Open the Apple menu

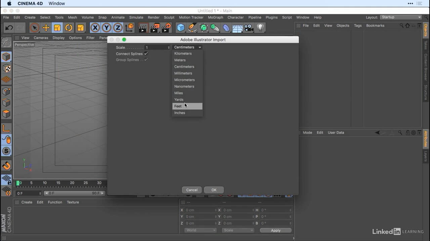[9, 3]
